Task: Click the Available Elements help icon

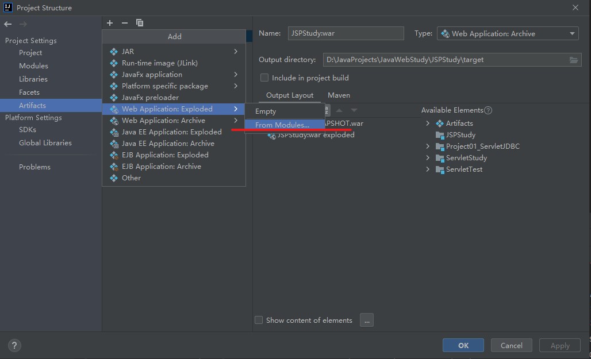Action: click(488, 110)
